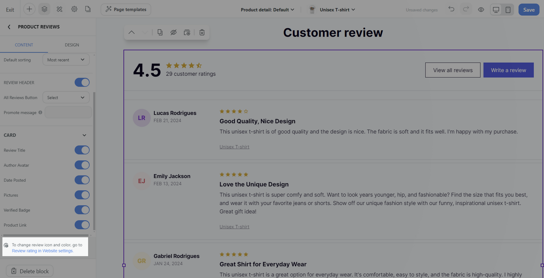Undo the last change
The width and height of the screenshot is (544, 278).
(451, 9)
